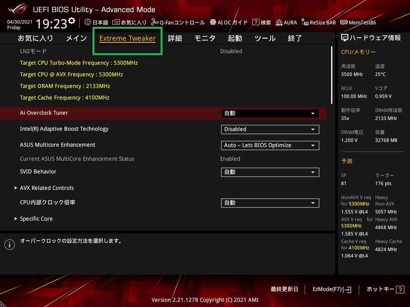Click the 4824 MHz Heavy Cache value
Image resolution: width=410 pixels, height=307 pixels.
coord(386,249)
